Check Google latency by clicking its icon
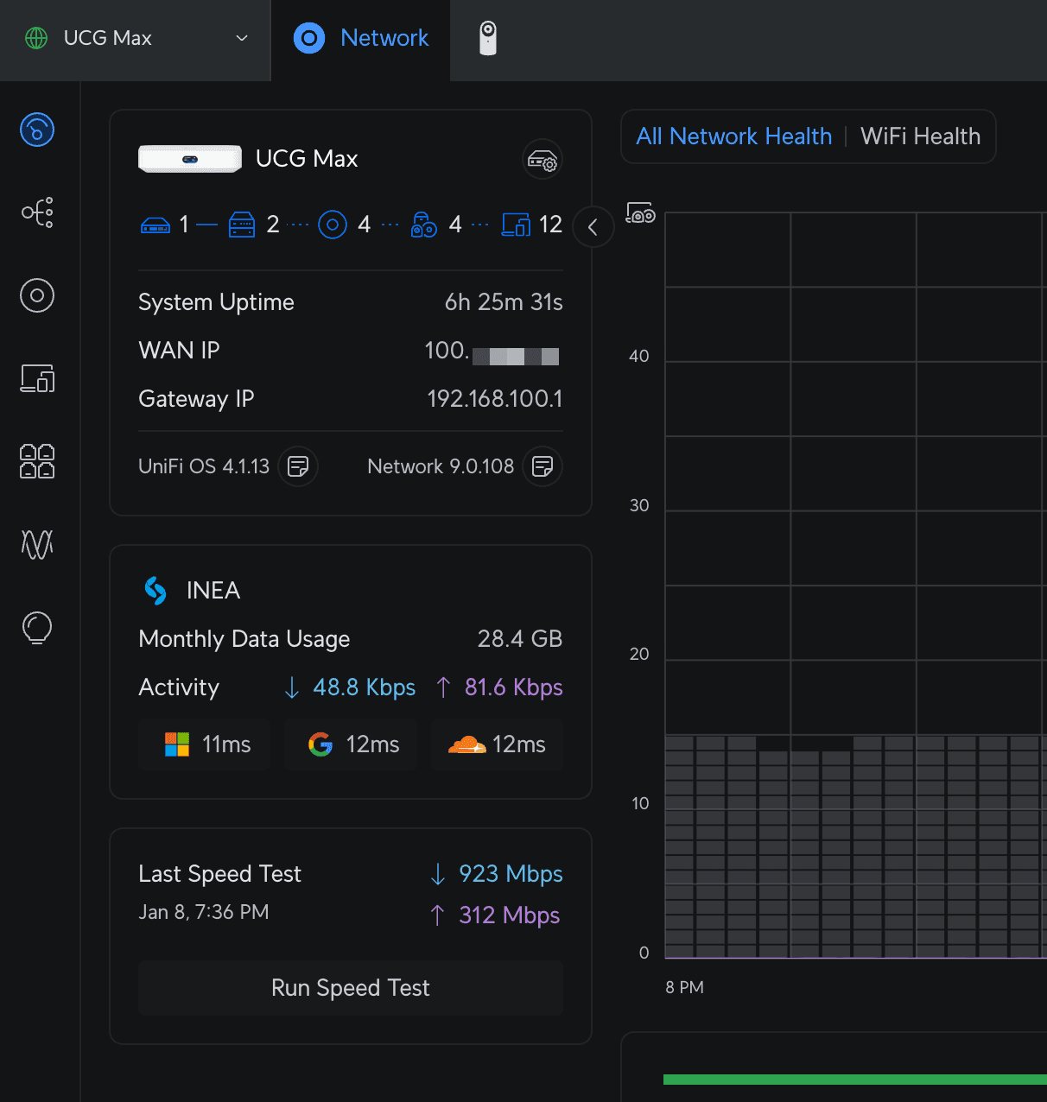Image resolution: width=1047 pixels, height=1102 pixels. click(x=320, y=744)
